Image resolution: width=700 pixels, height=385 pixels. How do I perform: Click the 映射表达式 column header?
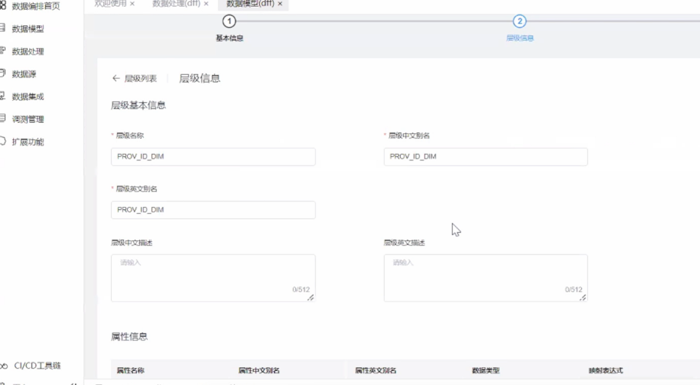606,371
